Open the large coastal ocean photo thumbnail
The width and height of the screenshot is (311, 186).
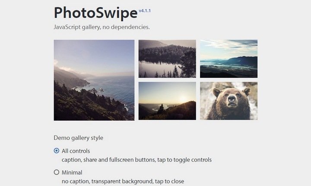coord(94,80)
